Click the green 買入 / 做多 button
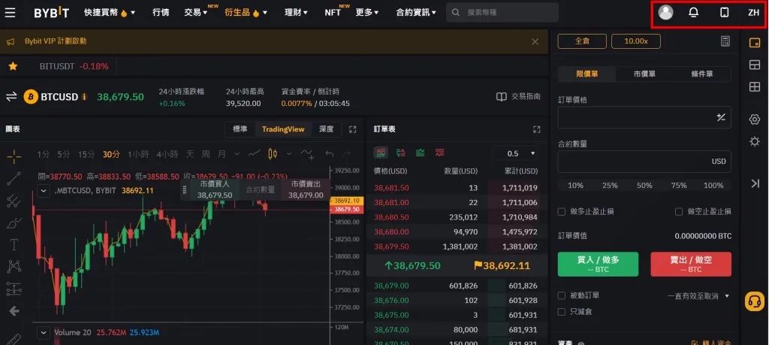 [598, 264]
